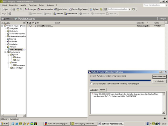This screenshot has height=126, width=168.
Task: Click in Kontaktnamen eingeben field
Action: (118, 9)
